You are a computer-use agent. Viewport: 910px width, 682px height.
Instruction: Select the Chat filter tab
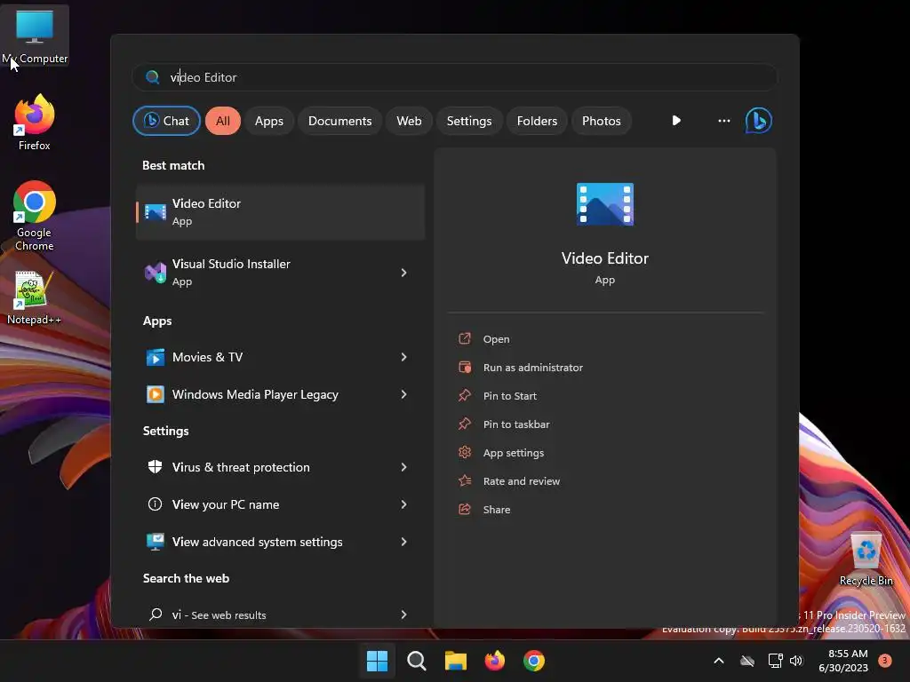(166, 121)
